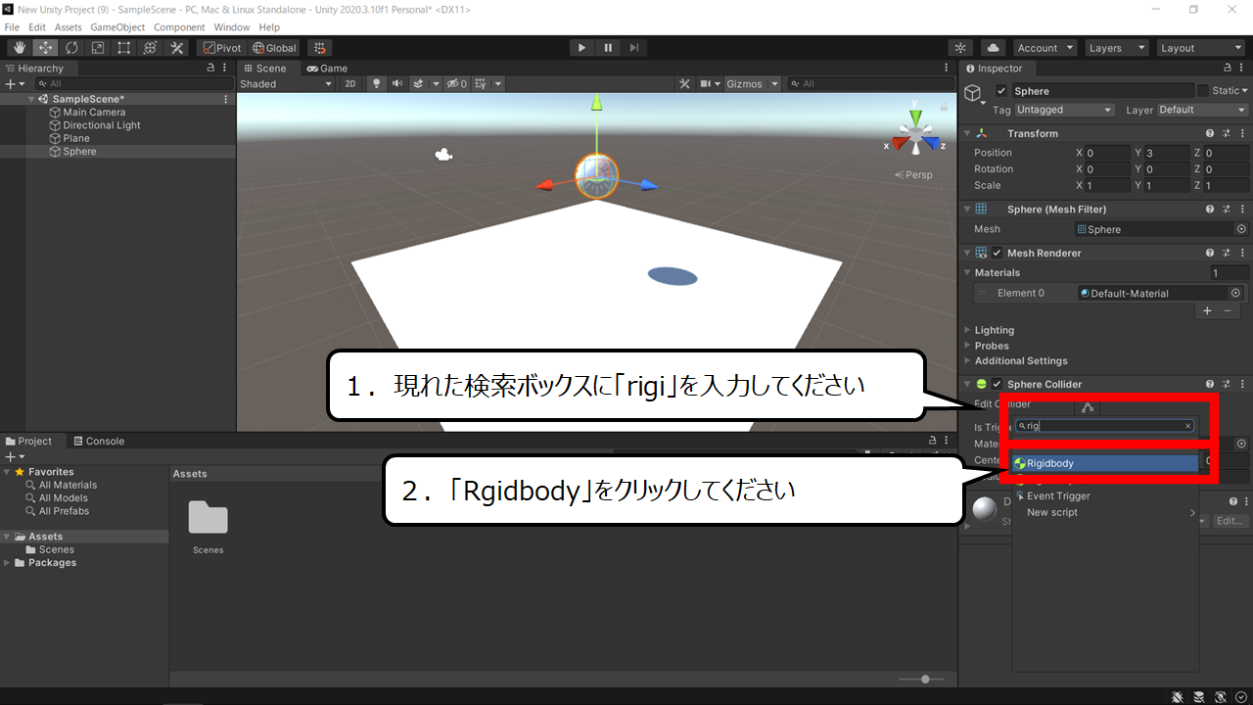Select the Rotate tool
The image size is (1253, 705).
(x=71, y=47)
